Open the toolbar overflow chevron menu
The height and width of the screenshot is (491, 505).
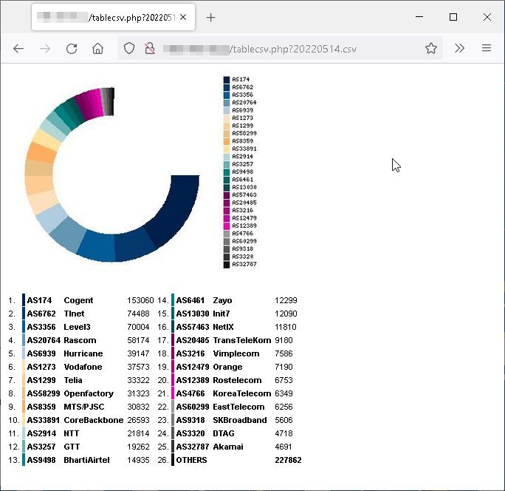tap(459, 48)
